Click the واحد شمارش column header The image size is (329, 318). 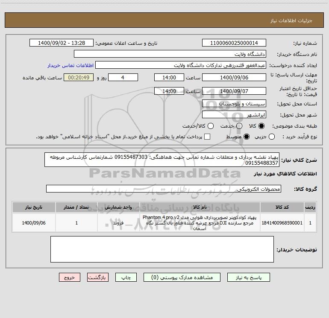pos(118,207)
